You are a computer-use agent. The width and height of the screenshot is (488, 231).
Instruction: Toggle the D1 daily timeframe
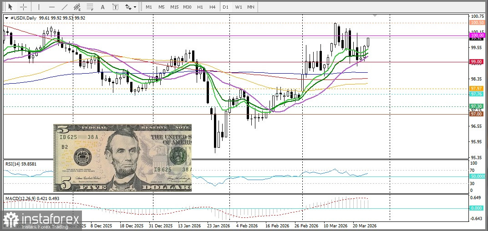(225, 7)
